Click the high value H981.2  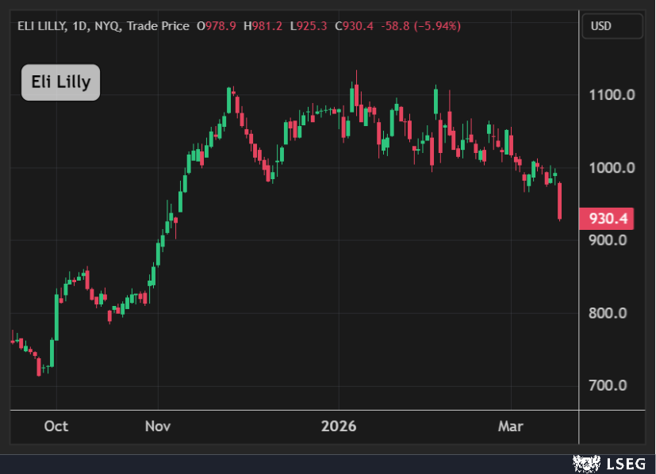pyautogui.click(x=263, y=26)
